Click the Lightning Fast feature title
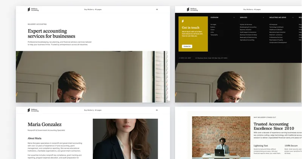This screenshot has height=159, width=302. coord(261,146)
